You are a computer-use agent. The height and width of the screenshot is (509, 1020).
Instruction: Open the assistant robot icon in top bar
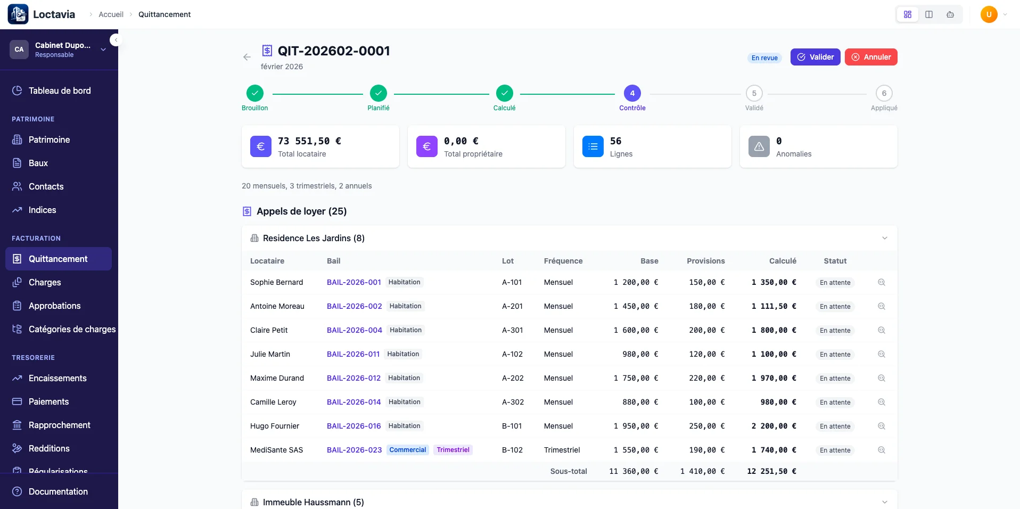point(950,14)
